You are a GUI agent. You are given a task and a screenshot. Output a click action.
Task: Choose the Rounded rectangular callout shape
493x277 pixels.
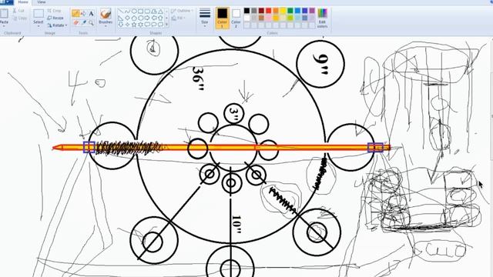click(x=147, y=25)
